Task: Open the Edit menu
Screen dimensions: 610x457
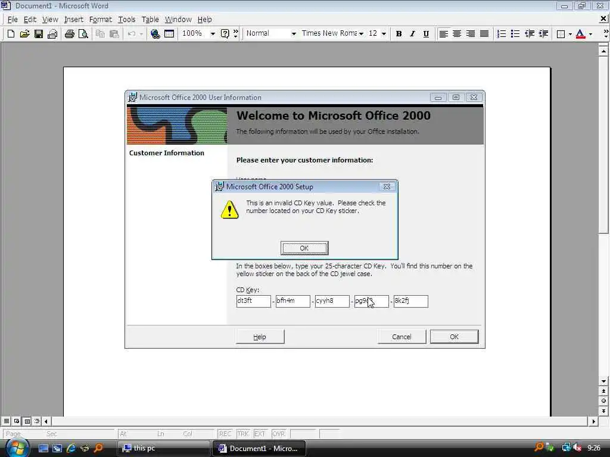Action: click(x=30, y=20)
